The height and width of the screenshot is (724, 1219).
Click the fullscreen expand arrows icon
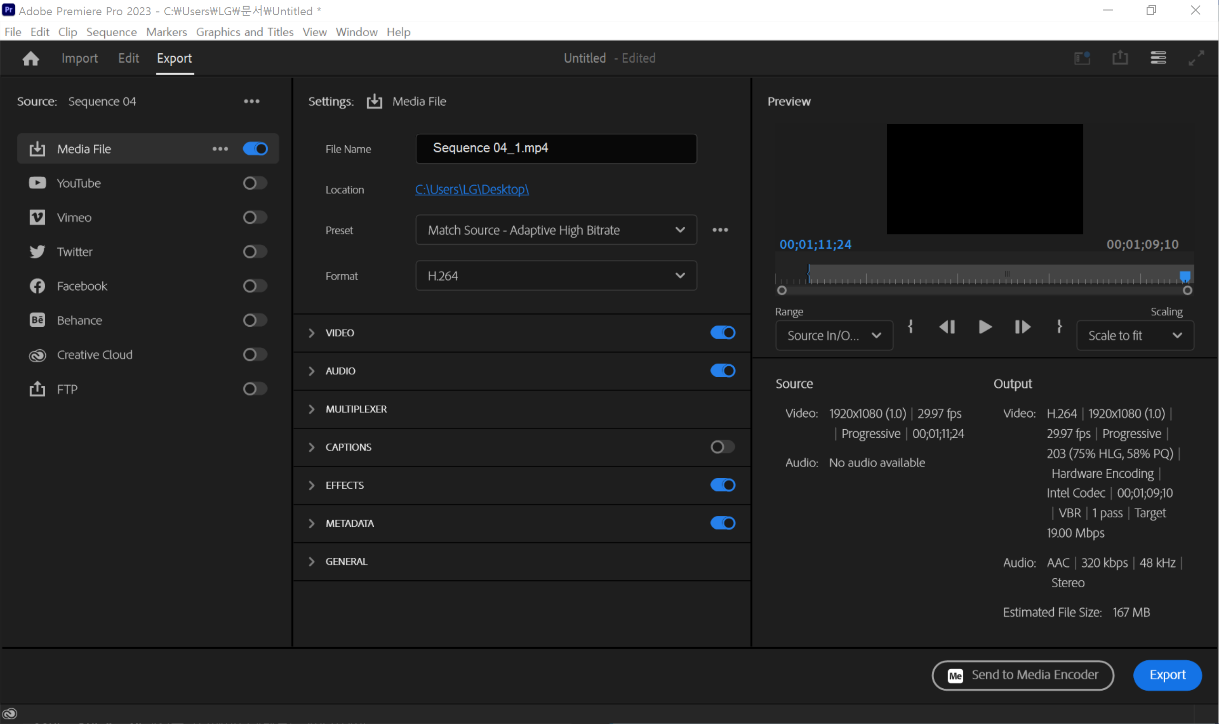click(1196, 58)
